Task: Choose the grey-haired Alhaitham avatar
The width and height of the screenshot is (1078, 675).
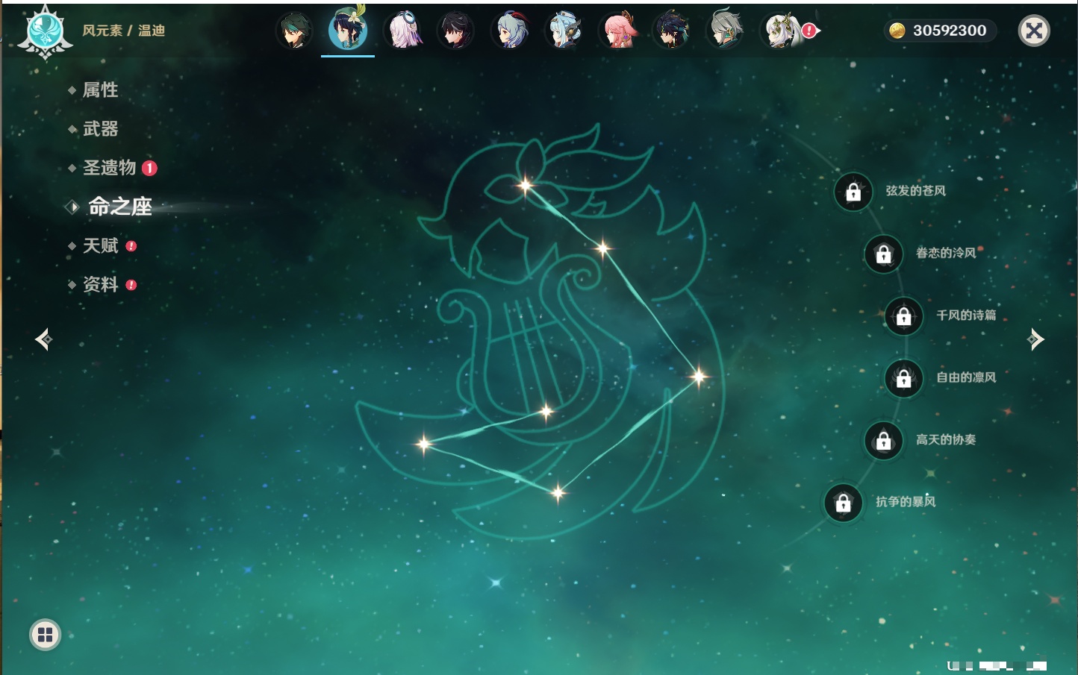Action: coord(726,31)
